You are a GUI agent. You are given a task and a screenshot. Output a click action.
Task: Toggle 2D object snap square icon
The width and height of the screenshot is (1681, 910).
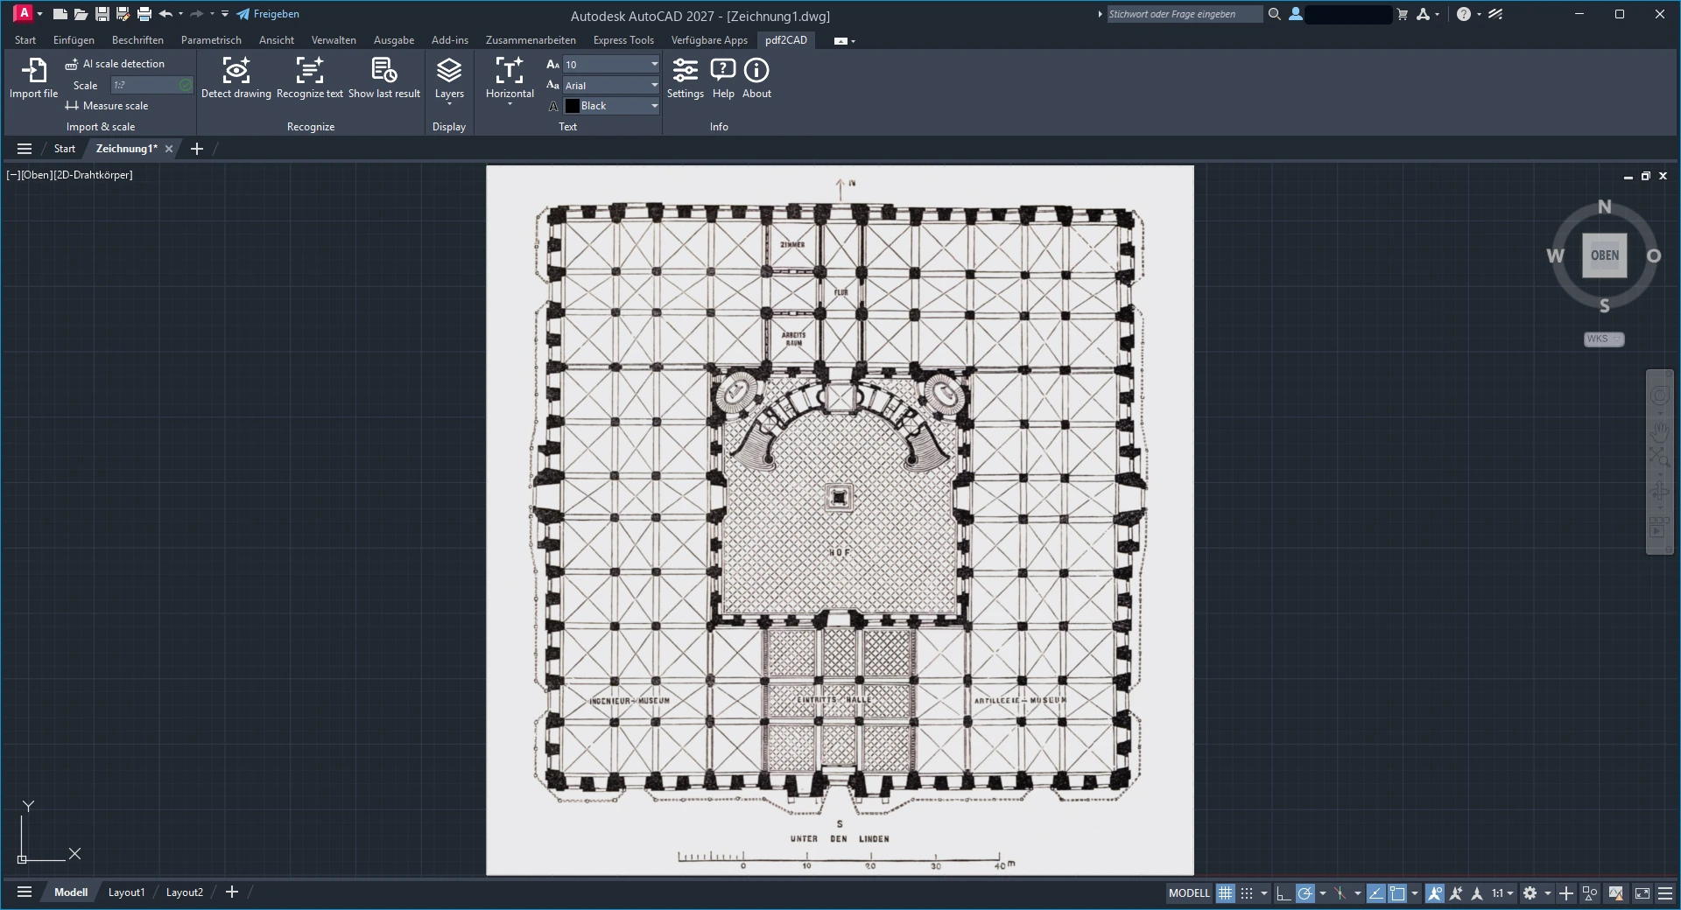pyautogui.click(x=1397, y=893)
